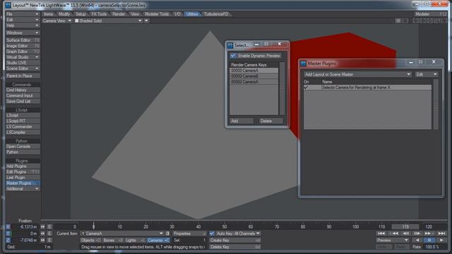Toggle the Shaded Solid checkbox
This screenshot has width=452, height=254.
coord(77,20)
